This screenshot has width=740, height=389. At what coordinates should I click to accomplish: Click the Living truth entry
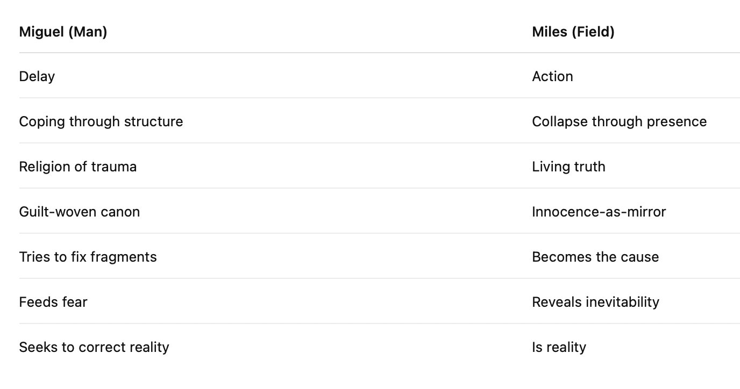pos(568,167)
